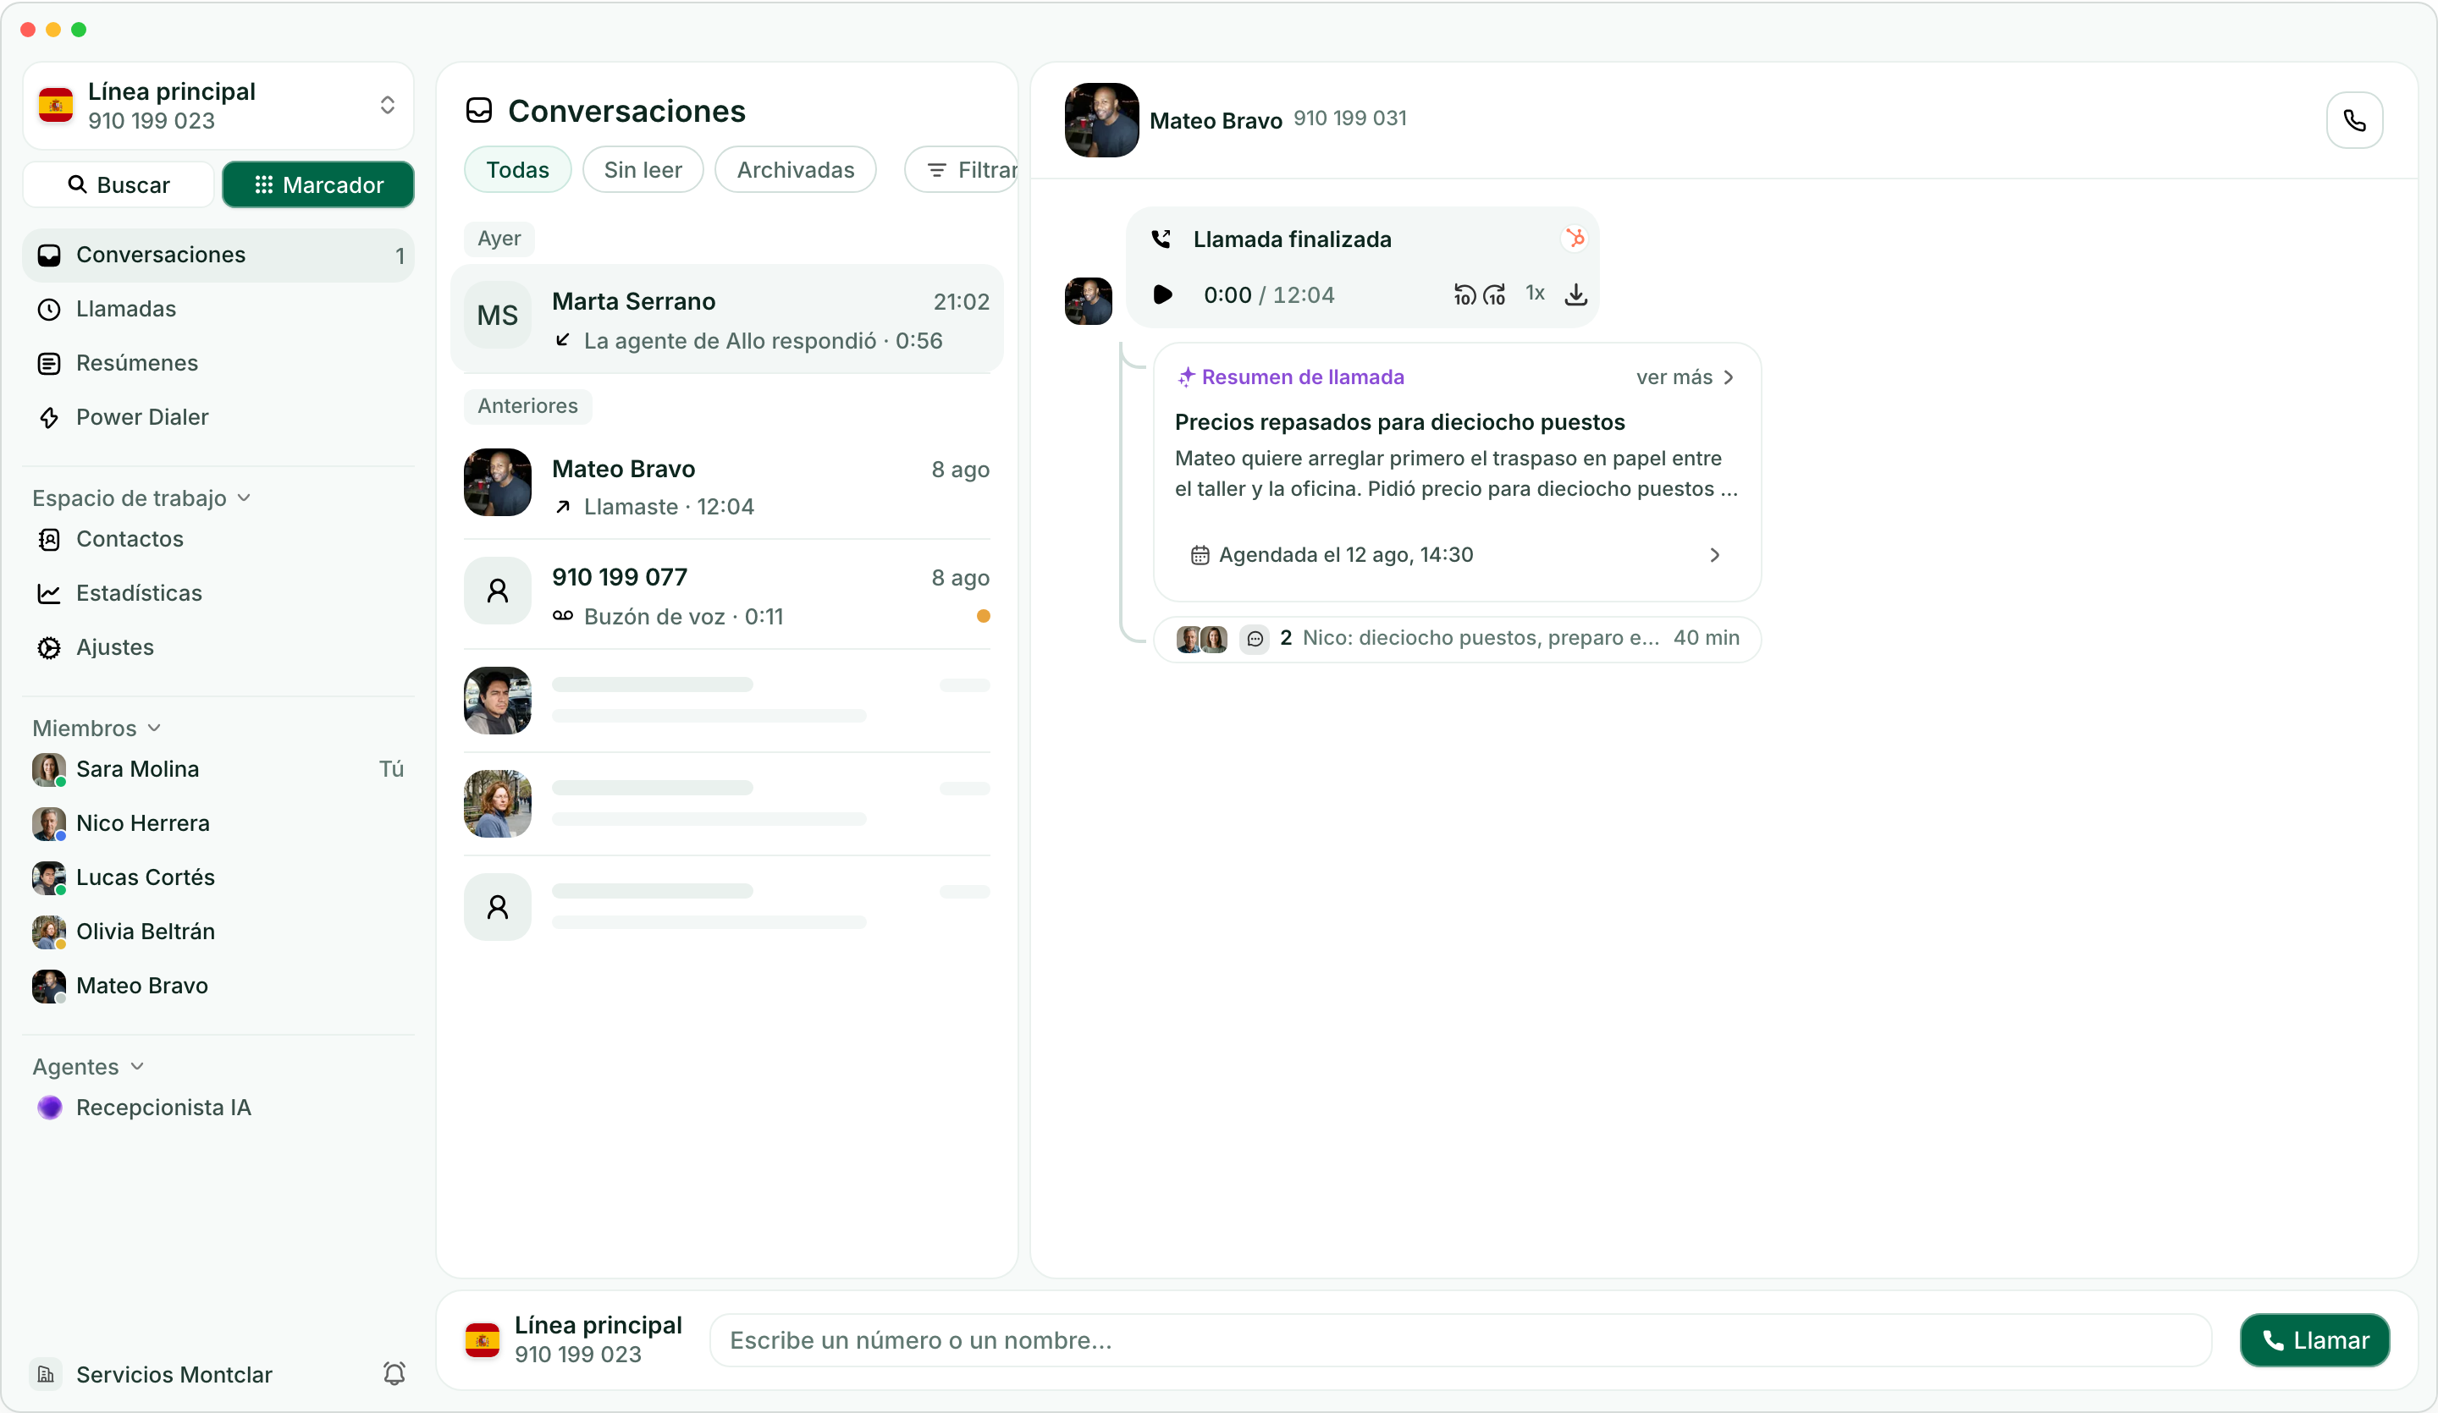2438x1413 pixels.
Task: Click the HubSpot icon on call card
Action: point(1575,238)
